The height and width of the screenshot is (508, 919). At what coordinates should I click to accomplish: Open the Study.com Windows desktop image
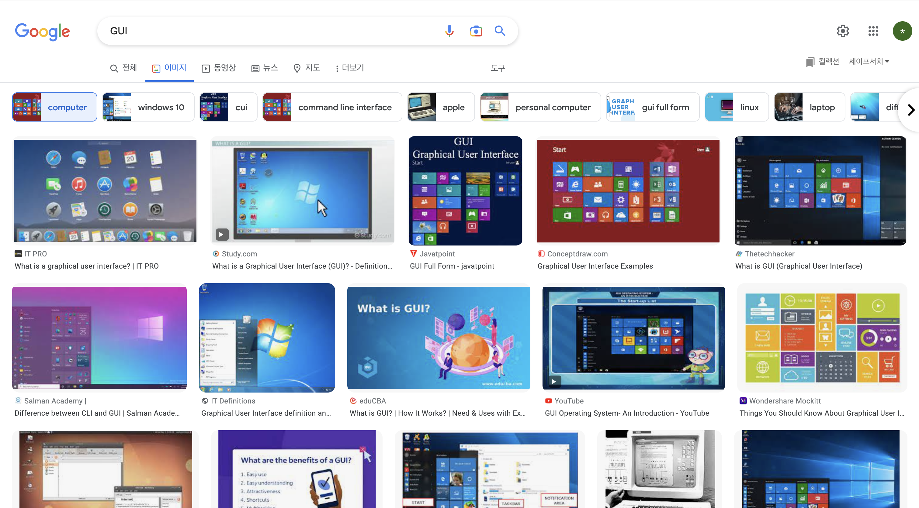(303, 190)
